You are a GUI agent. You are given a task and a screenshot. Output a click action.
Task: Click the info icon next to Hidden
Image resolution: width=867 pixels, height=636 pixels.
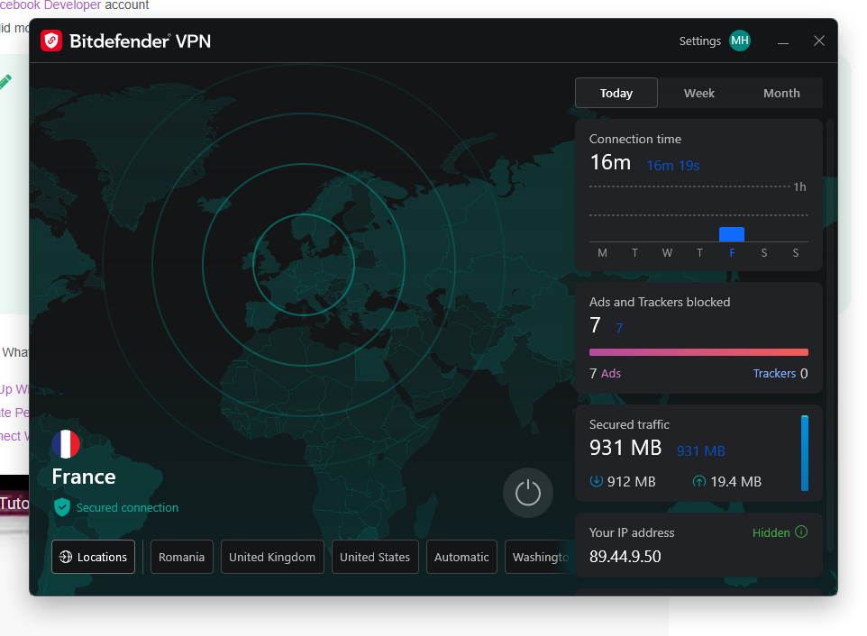coord(800,532)
